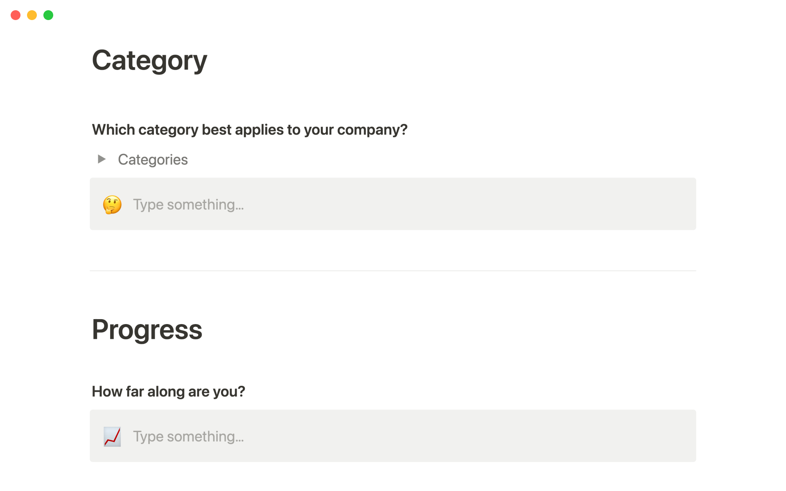786x491 pixels.
Task: Expand the Categories toggle triangle
Action: tap(102, 159)
